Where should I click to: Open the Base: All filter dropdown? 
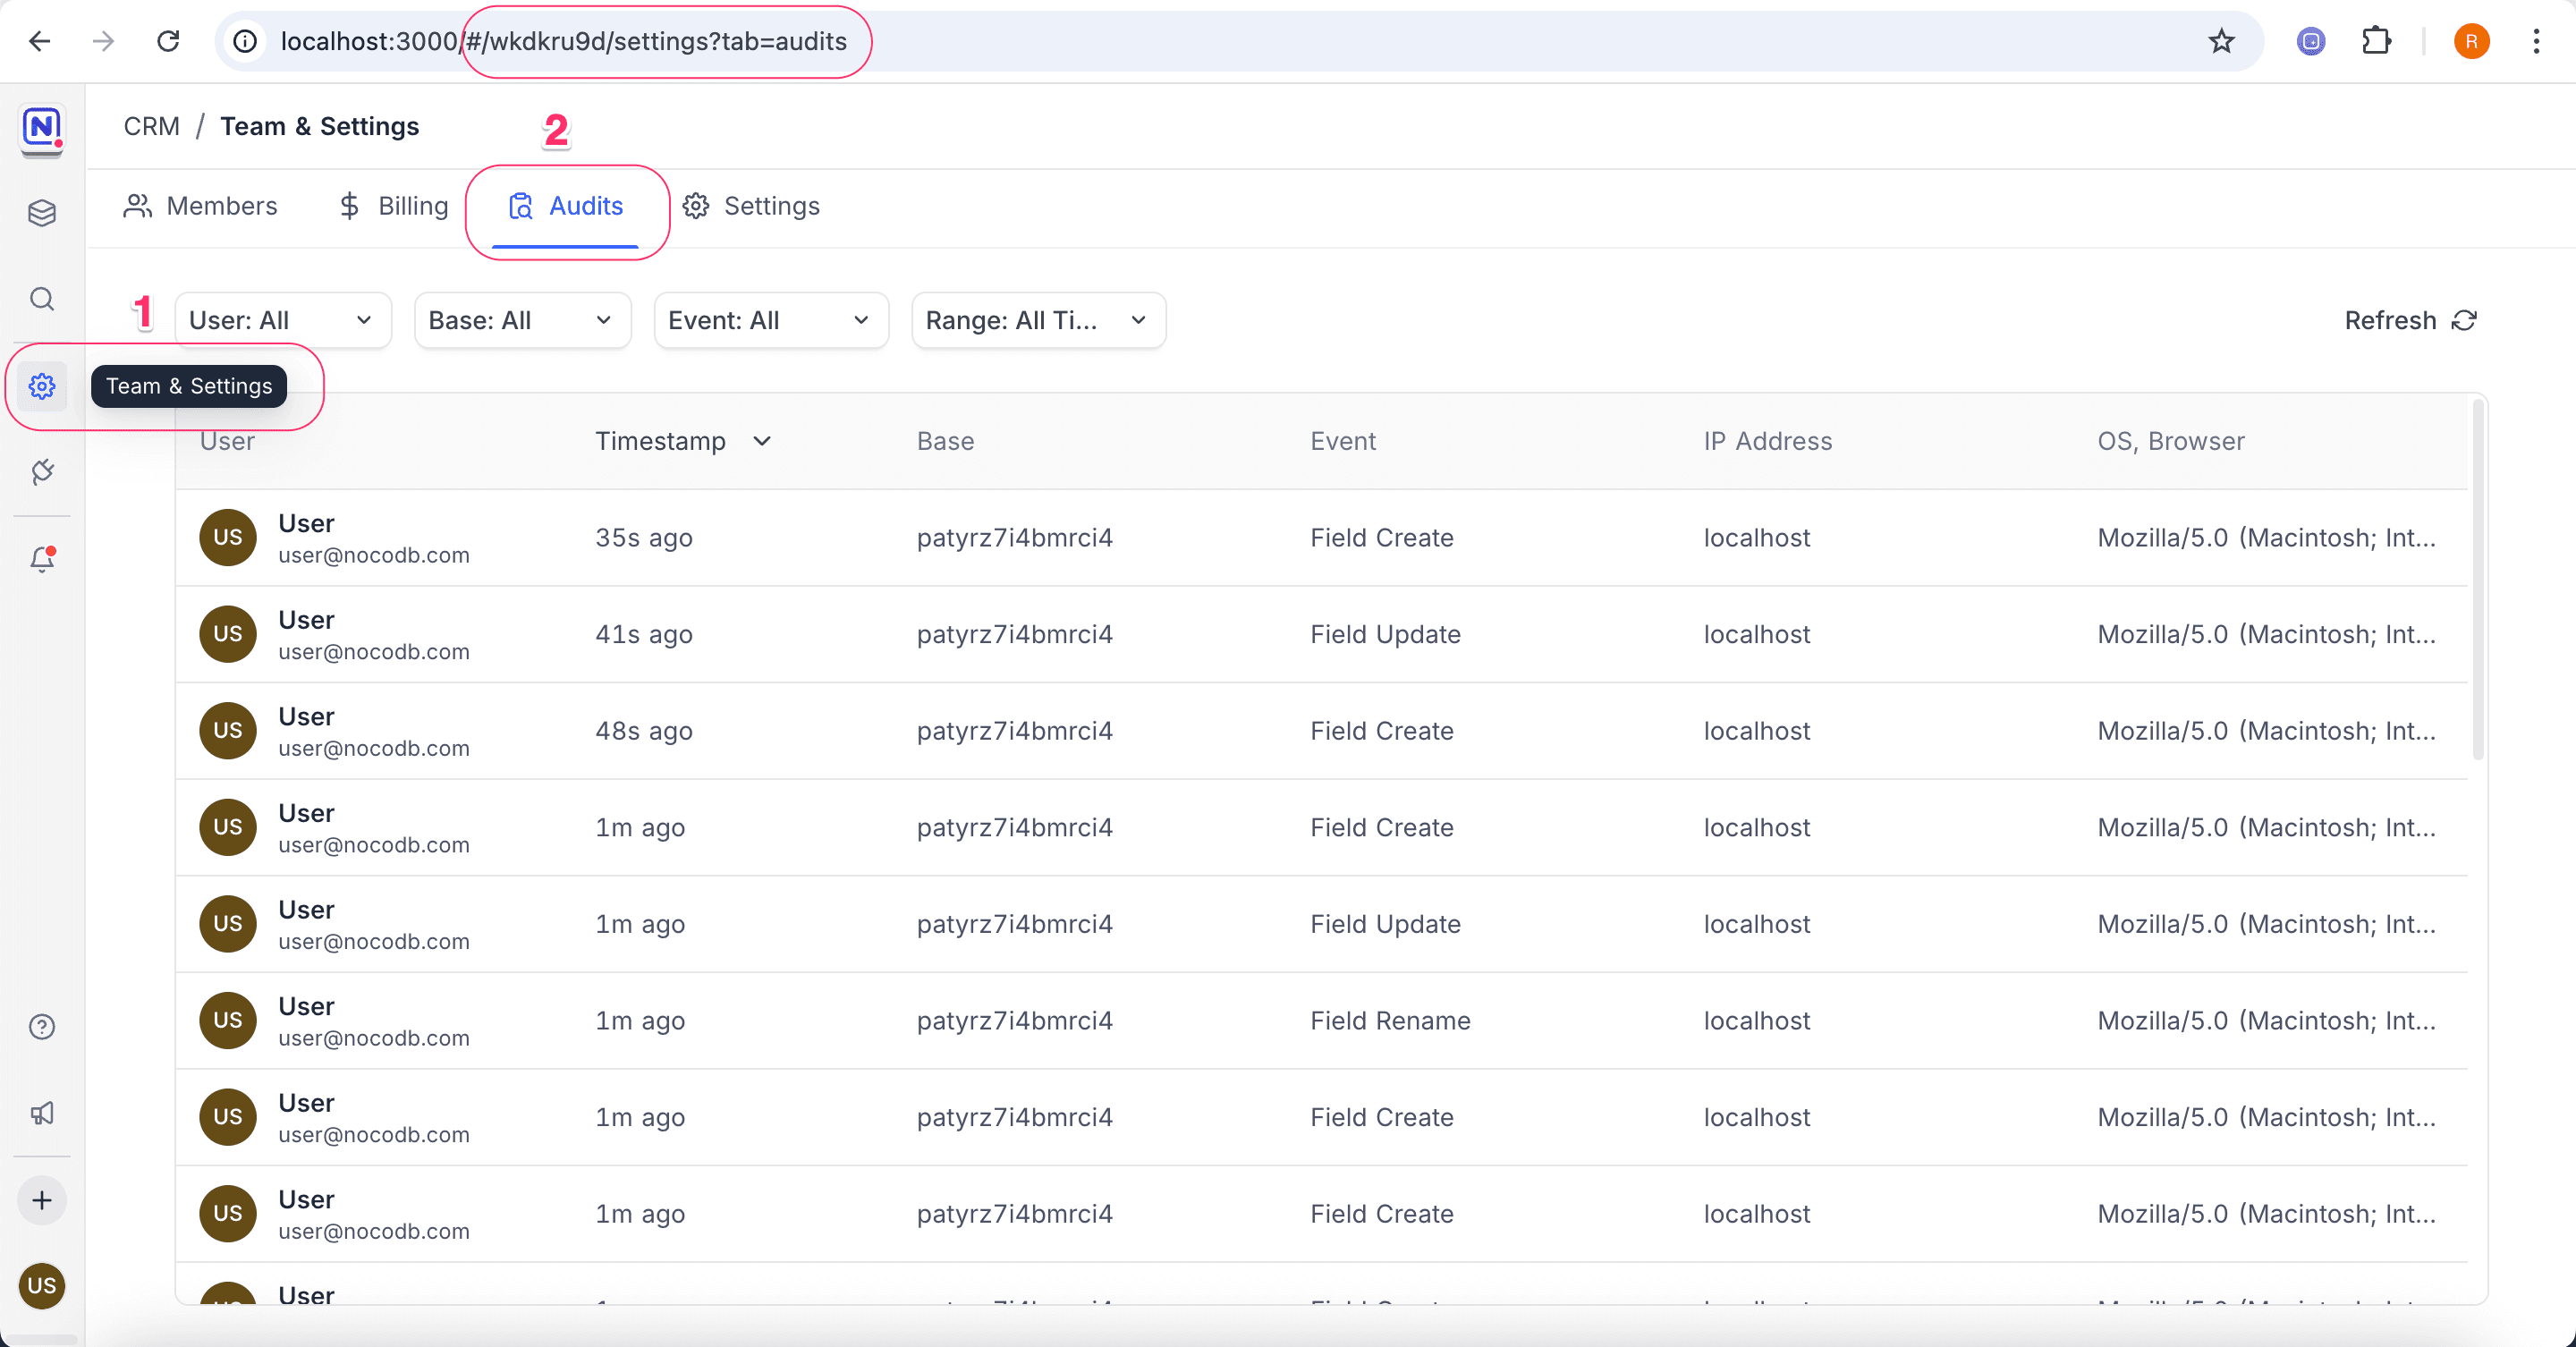pos(521,320)
